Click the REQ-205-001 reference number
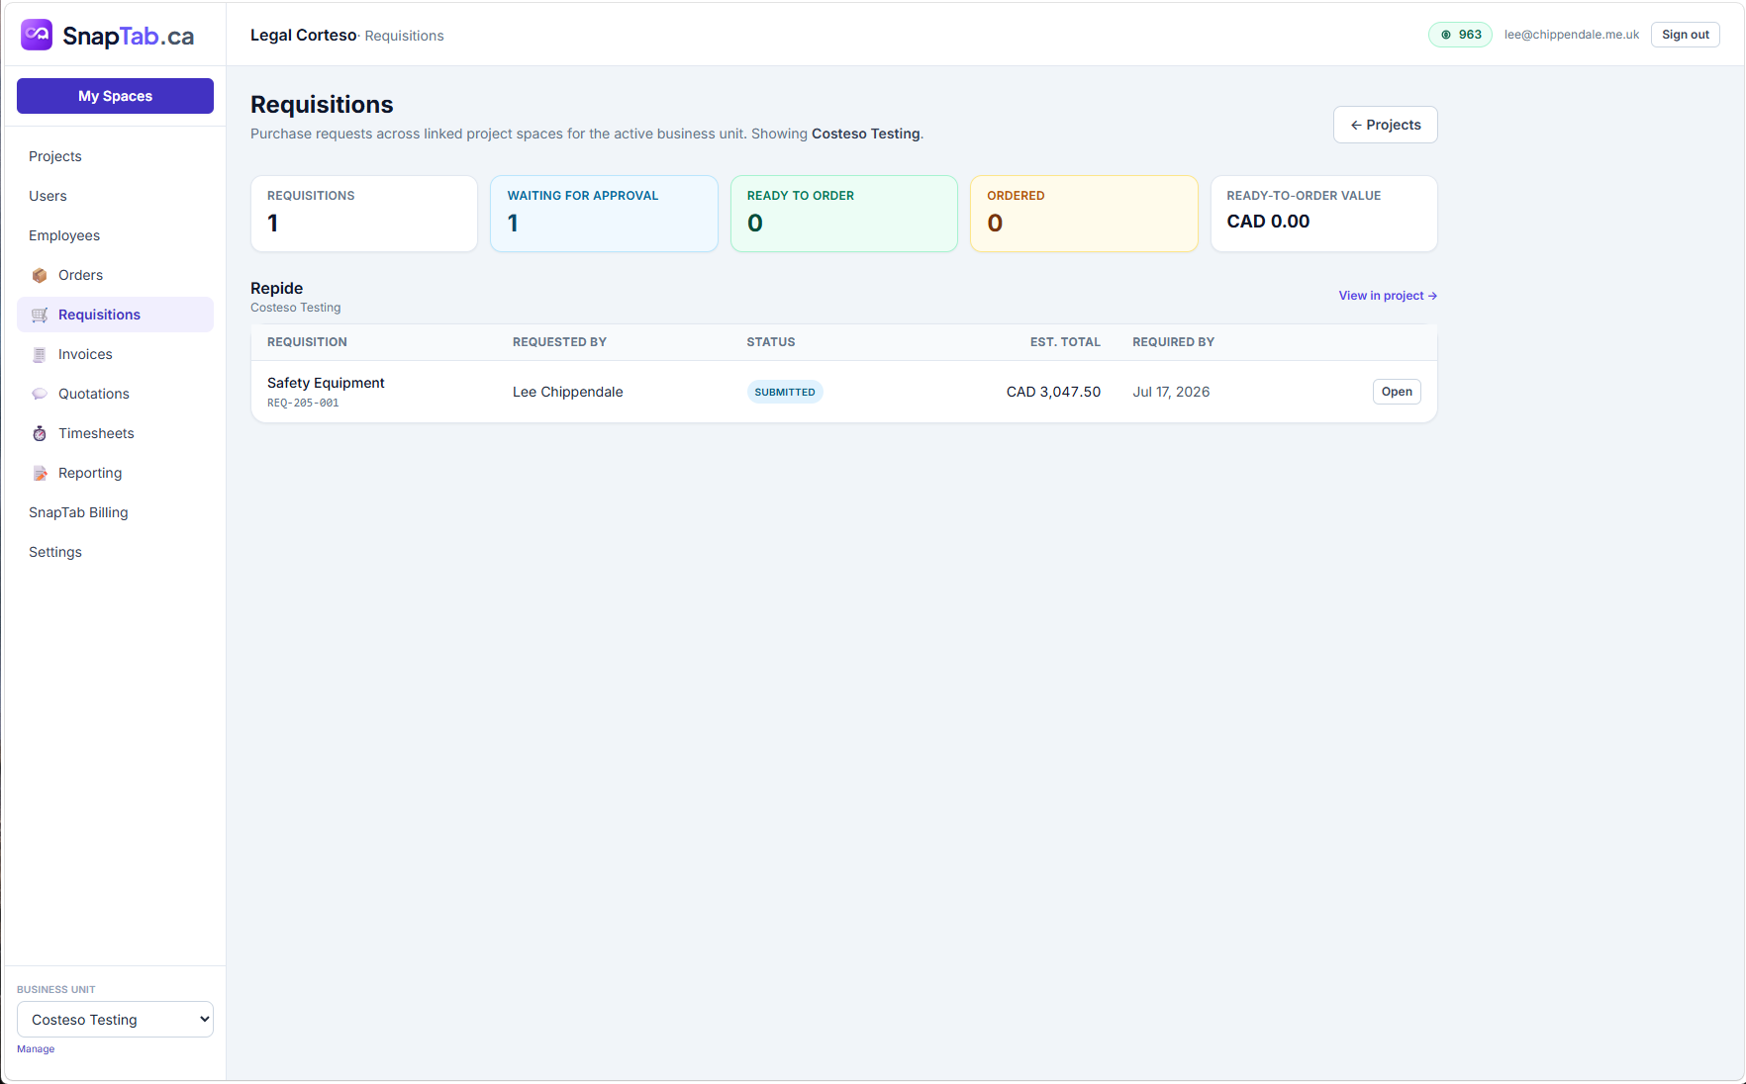 [x=303, y=404]
